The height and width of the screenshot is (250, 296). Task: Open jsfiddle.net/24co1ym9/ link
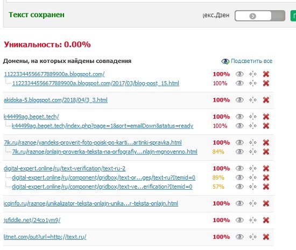point(32,220)
